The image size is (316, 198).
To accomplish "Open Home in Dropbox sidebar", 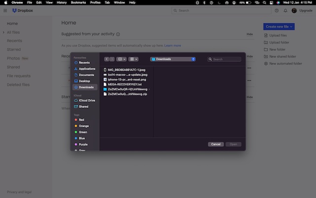I will click(12, 23).
